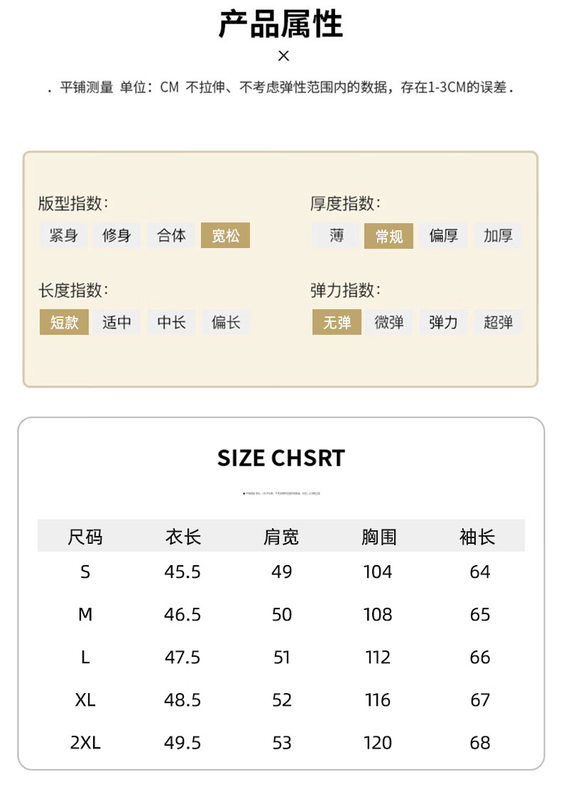Choose the 合体 fit option
Viewport: 561px width, 799px height.
(172, 235)
